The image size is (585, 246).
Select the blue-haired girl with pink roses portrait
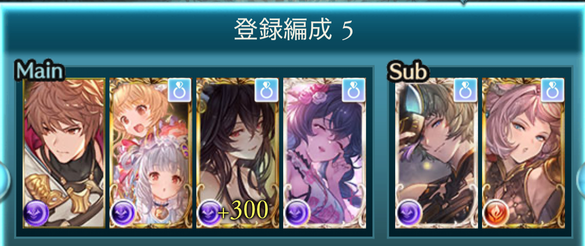coord(324,153)
